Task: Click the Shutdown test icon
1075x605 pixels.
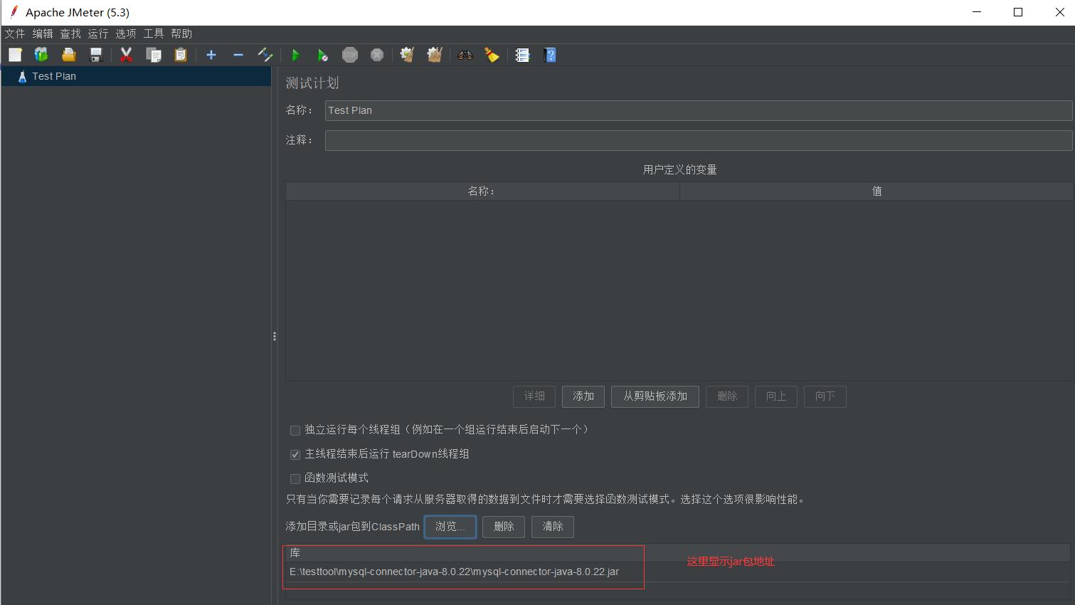Action: point(377,55)
